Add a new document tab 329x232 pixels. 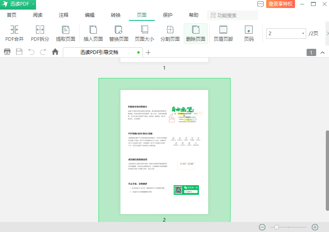coord(148,52)
